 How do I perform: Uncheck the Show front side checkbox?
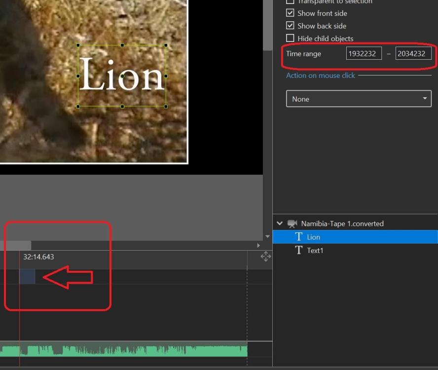290,13
